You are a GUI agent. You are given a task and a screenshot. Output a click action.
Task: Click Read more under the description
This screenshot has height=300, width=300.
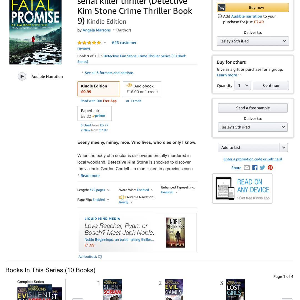click(90, 176)
